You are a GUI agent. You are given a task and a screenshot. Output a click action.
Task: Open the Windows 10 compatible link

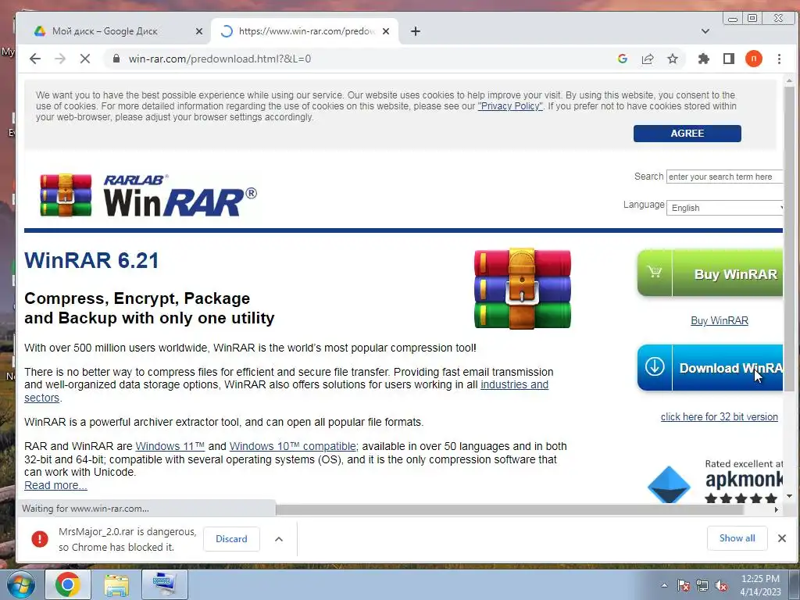294,446
